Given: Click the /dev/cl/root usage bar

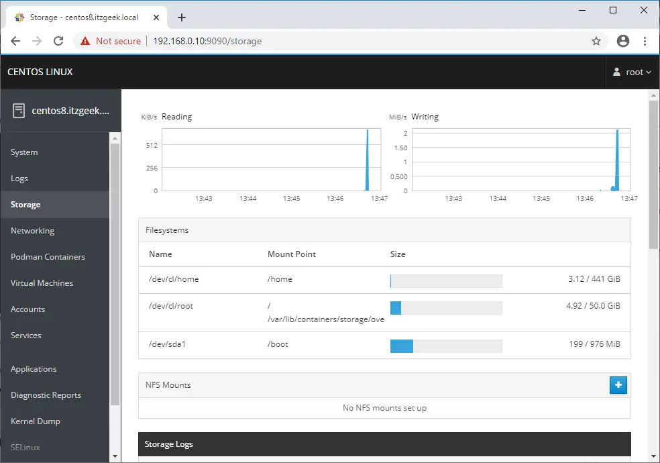Looking at the screenshot, I should coord(446,308).
